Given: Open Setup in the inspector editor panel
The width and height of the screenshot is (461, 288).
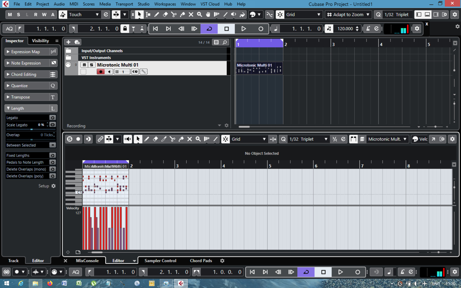Looking at the screenshot, I should (x=47, y=186).
